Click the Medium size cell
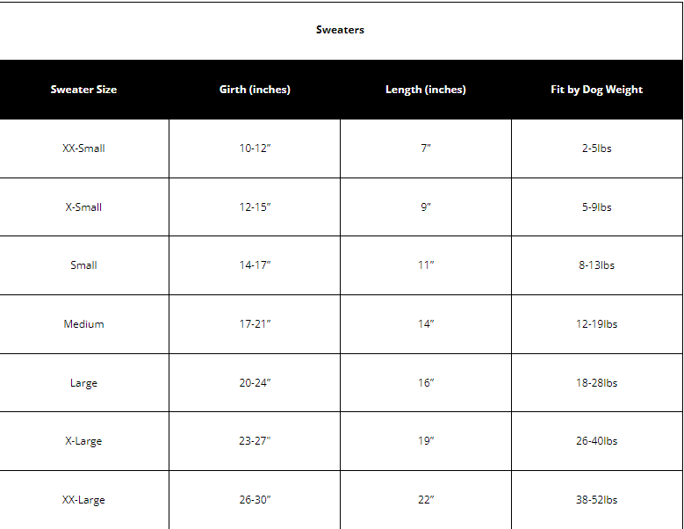Screen dimensions: 684x529 click(83, 324)
